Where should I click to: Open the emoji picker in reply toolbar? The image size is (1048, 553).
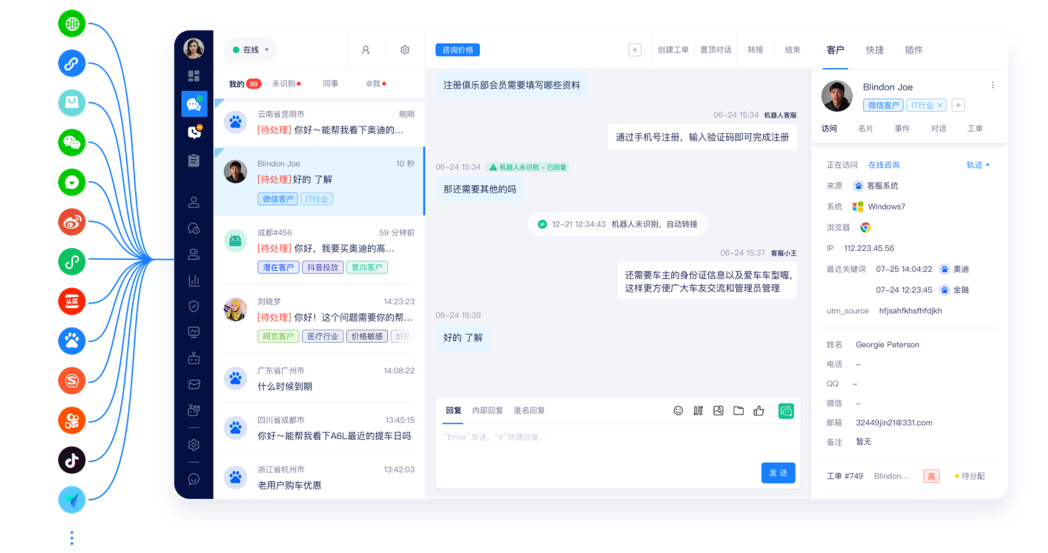[678, 411]
